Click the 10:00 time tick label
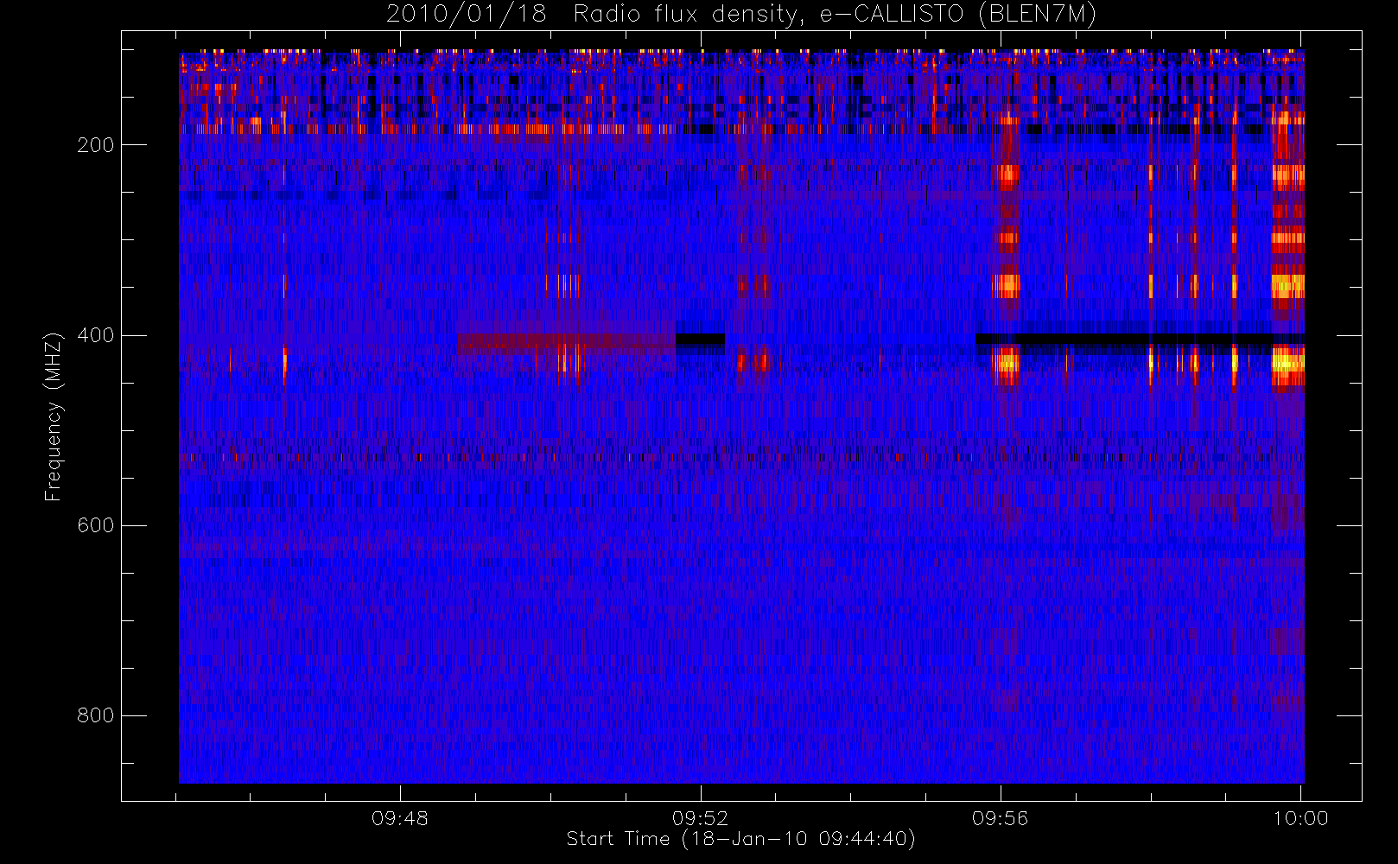The width and height of the screenshot is (1398, 864). 1300,818
